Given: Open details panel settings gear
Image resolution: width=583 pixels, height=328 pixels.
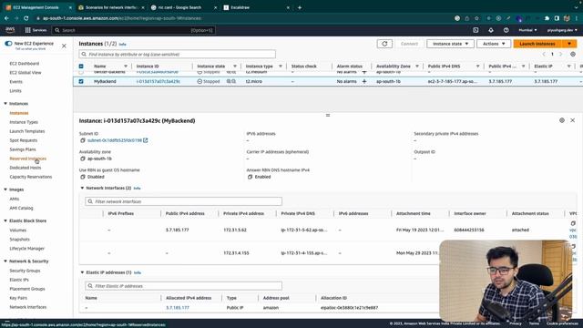Looking at the screenshot, I should 562,120.
